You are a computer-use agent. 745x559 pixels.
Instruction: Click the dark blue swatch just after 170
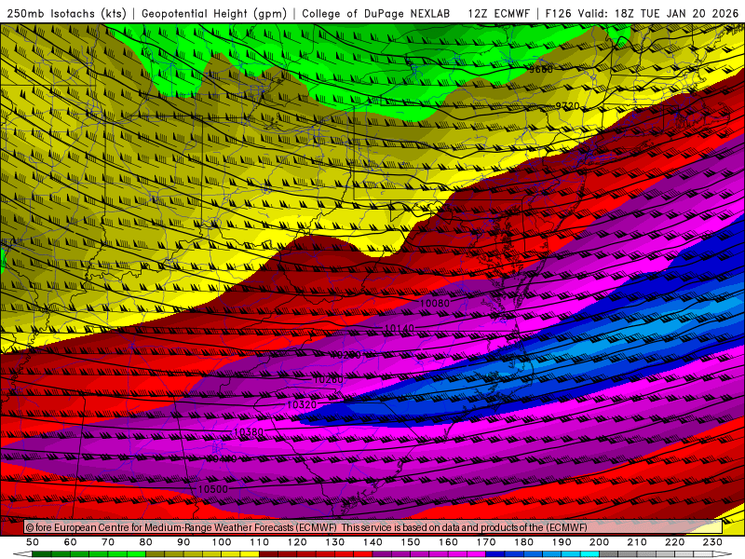click(495, 554)
